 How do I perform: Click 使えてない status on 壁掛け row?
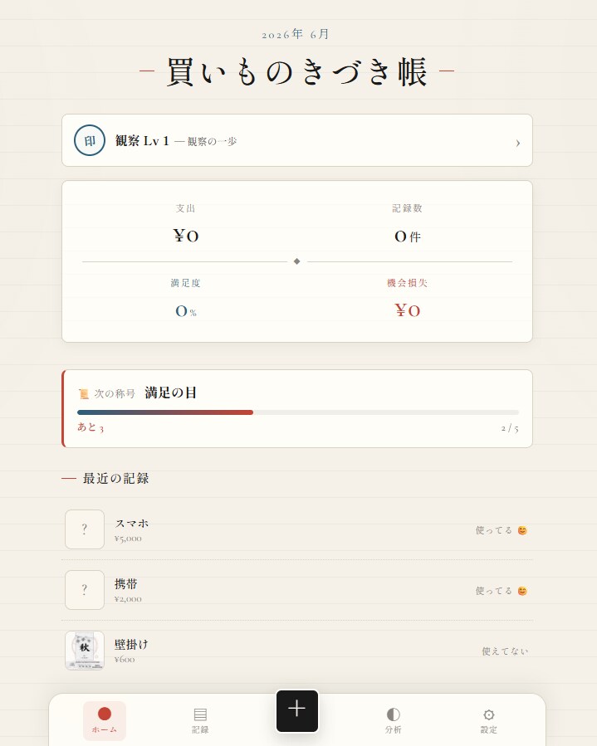505,651
